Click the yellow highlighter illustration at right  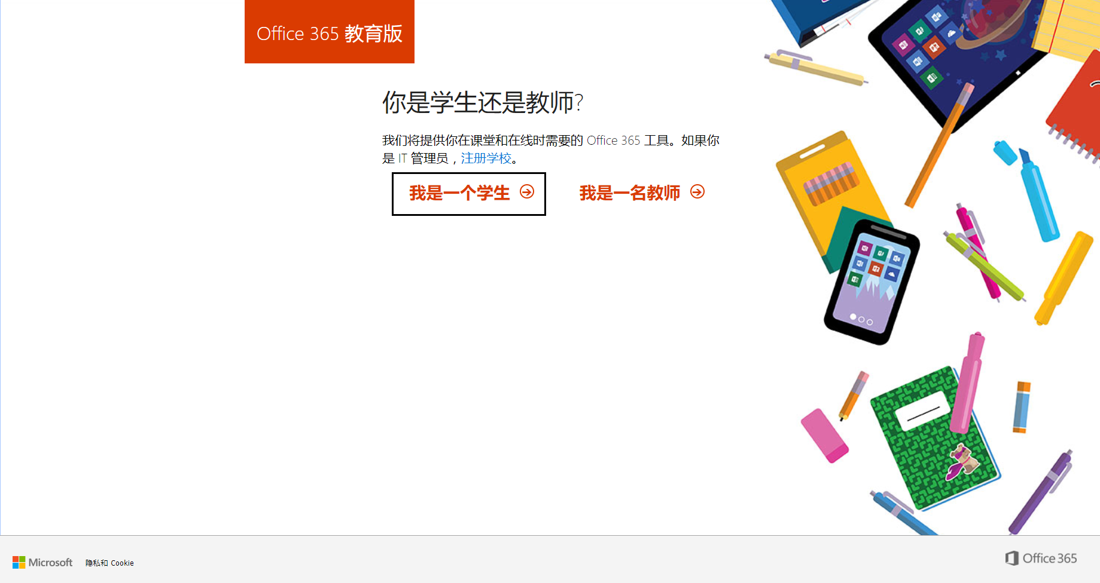point(1065,278)
